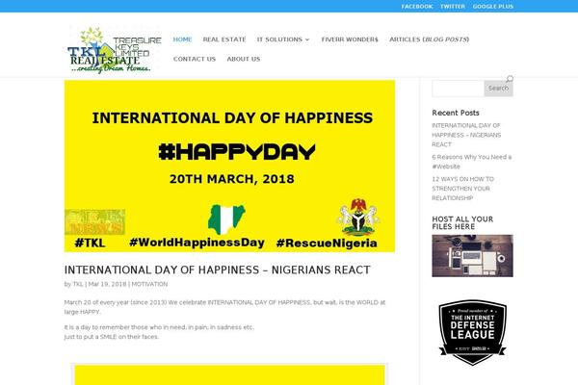The width and height of the screenshot is (578, 385).
Task: Open the International Day of Happiness banner
Action: click(x=229, y=167)
